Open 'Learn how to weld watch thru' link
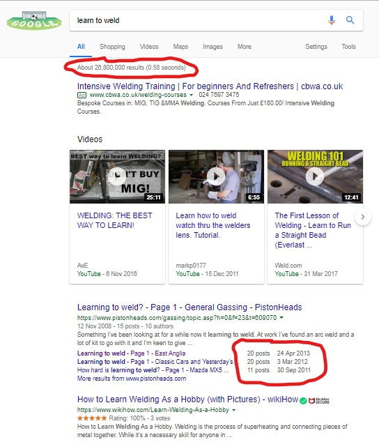 coord(213,225)
